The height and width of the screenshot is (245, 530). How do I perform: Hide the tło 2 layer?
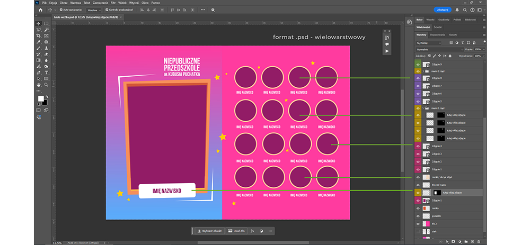pos(418,224)
